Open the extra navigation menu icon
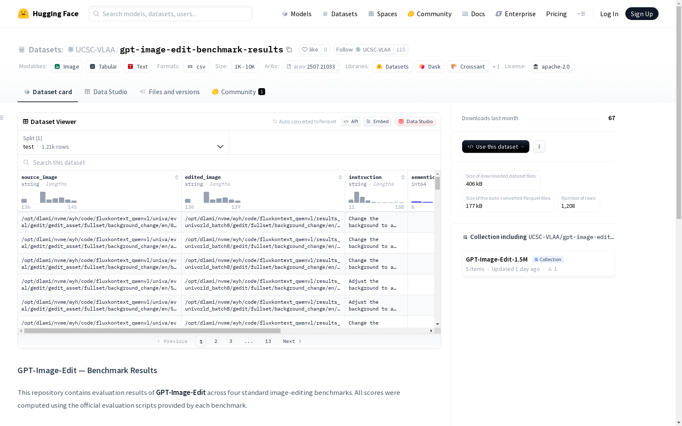 [x=581, y=14]
